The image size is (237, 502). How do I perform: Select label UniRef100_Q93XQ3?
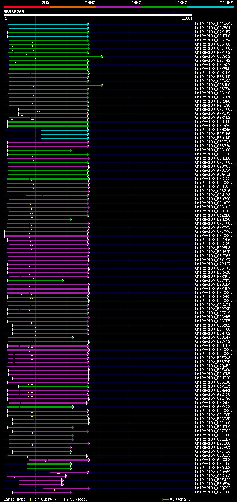(x=213, y=167)
